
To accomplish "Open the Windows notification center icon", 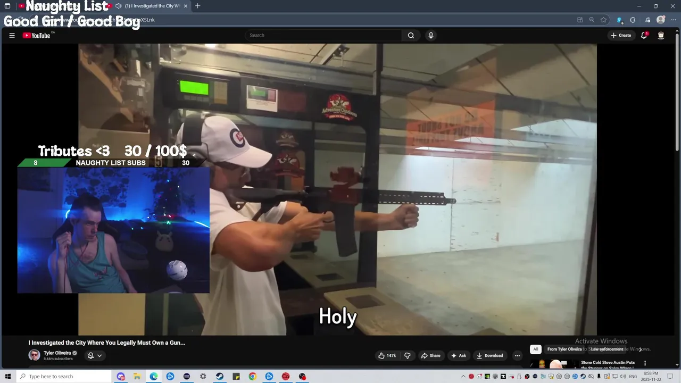I will (x=671, y=377).
